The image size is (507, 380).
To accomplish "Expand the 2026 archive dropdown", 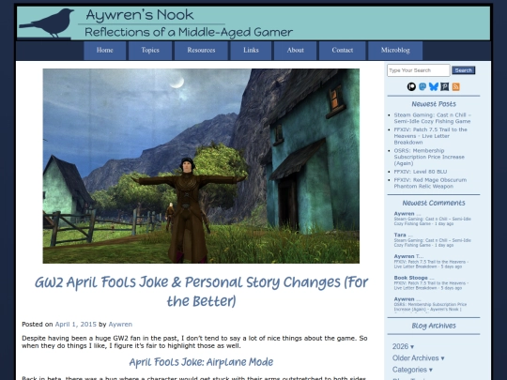I will coord(403,347).
